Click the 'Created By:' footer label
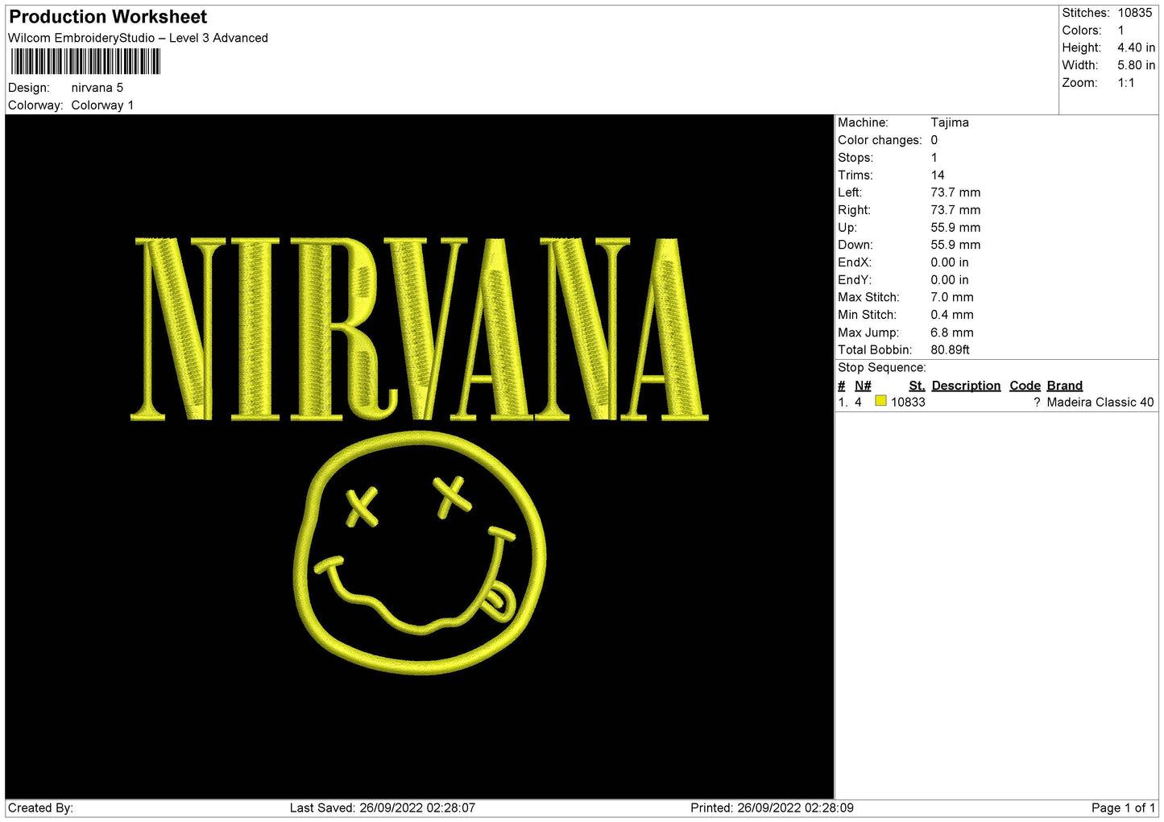The image size is (1164, 822). [x=40, y=808]
